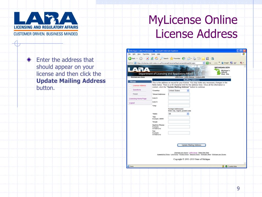
Task: Open the Contact LARA link
Action: (x=200, y=77)
